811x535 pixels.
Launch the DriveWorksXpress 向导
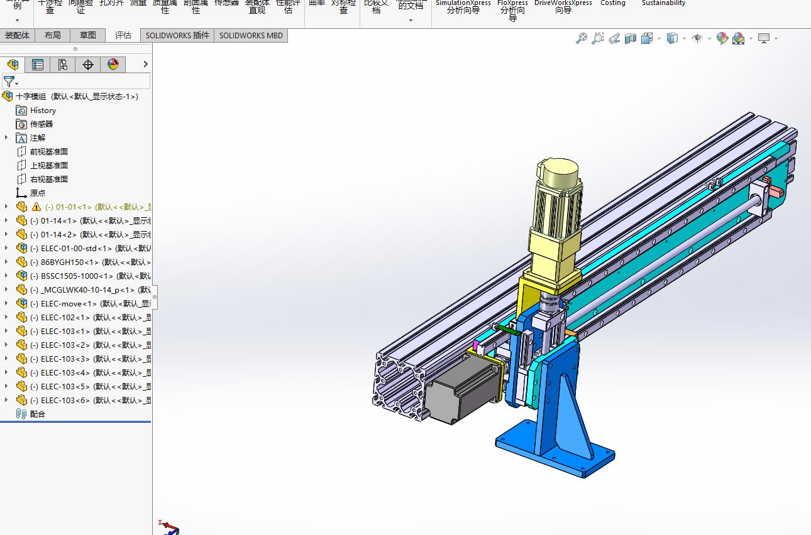[563, 7]
